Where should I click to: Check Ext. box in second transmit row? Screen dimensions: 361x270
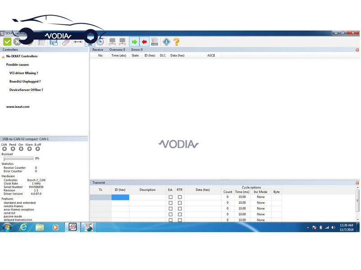tap(171, 203)
